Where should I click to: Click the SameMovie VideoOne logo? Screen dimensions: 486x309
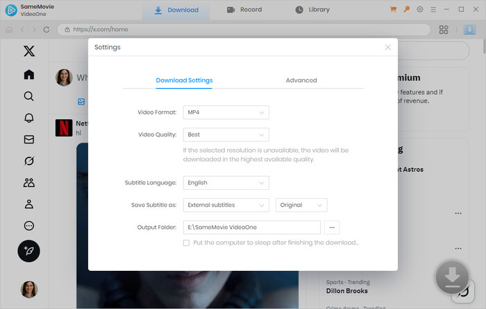[11, 10]
